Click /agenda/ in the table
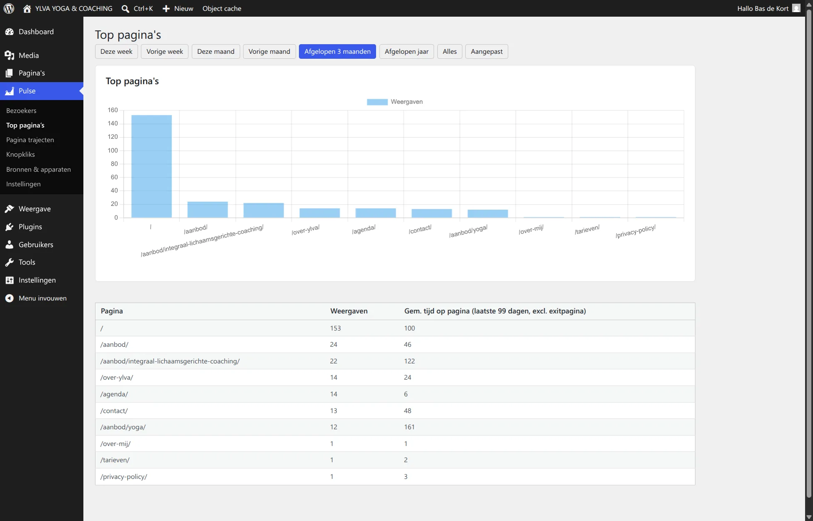Viewport: 813px width, 521px height. pos(114,394)
